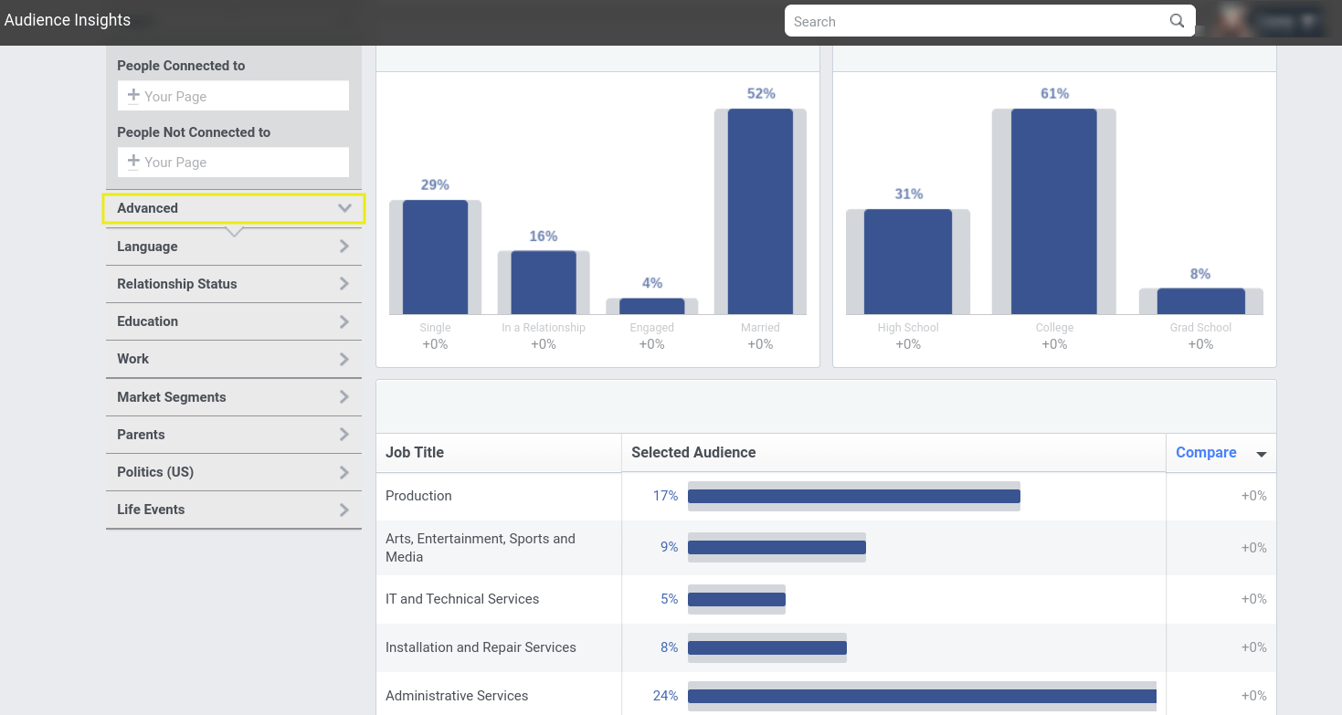Click the In a Relationship bar

click(544, 283)
